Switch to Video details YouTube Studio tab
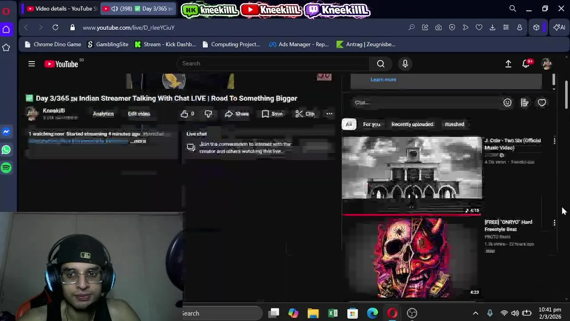This screenshot has width=570, height=321. coord(61,8)
